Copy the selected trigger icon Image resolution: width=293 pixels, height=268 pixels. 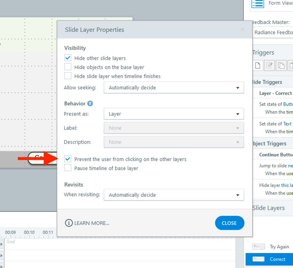click(x=281, y=66)
